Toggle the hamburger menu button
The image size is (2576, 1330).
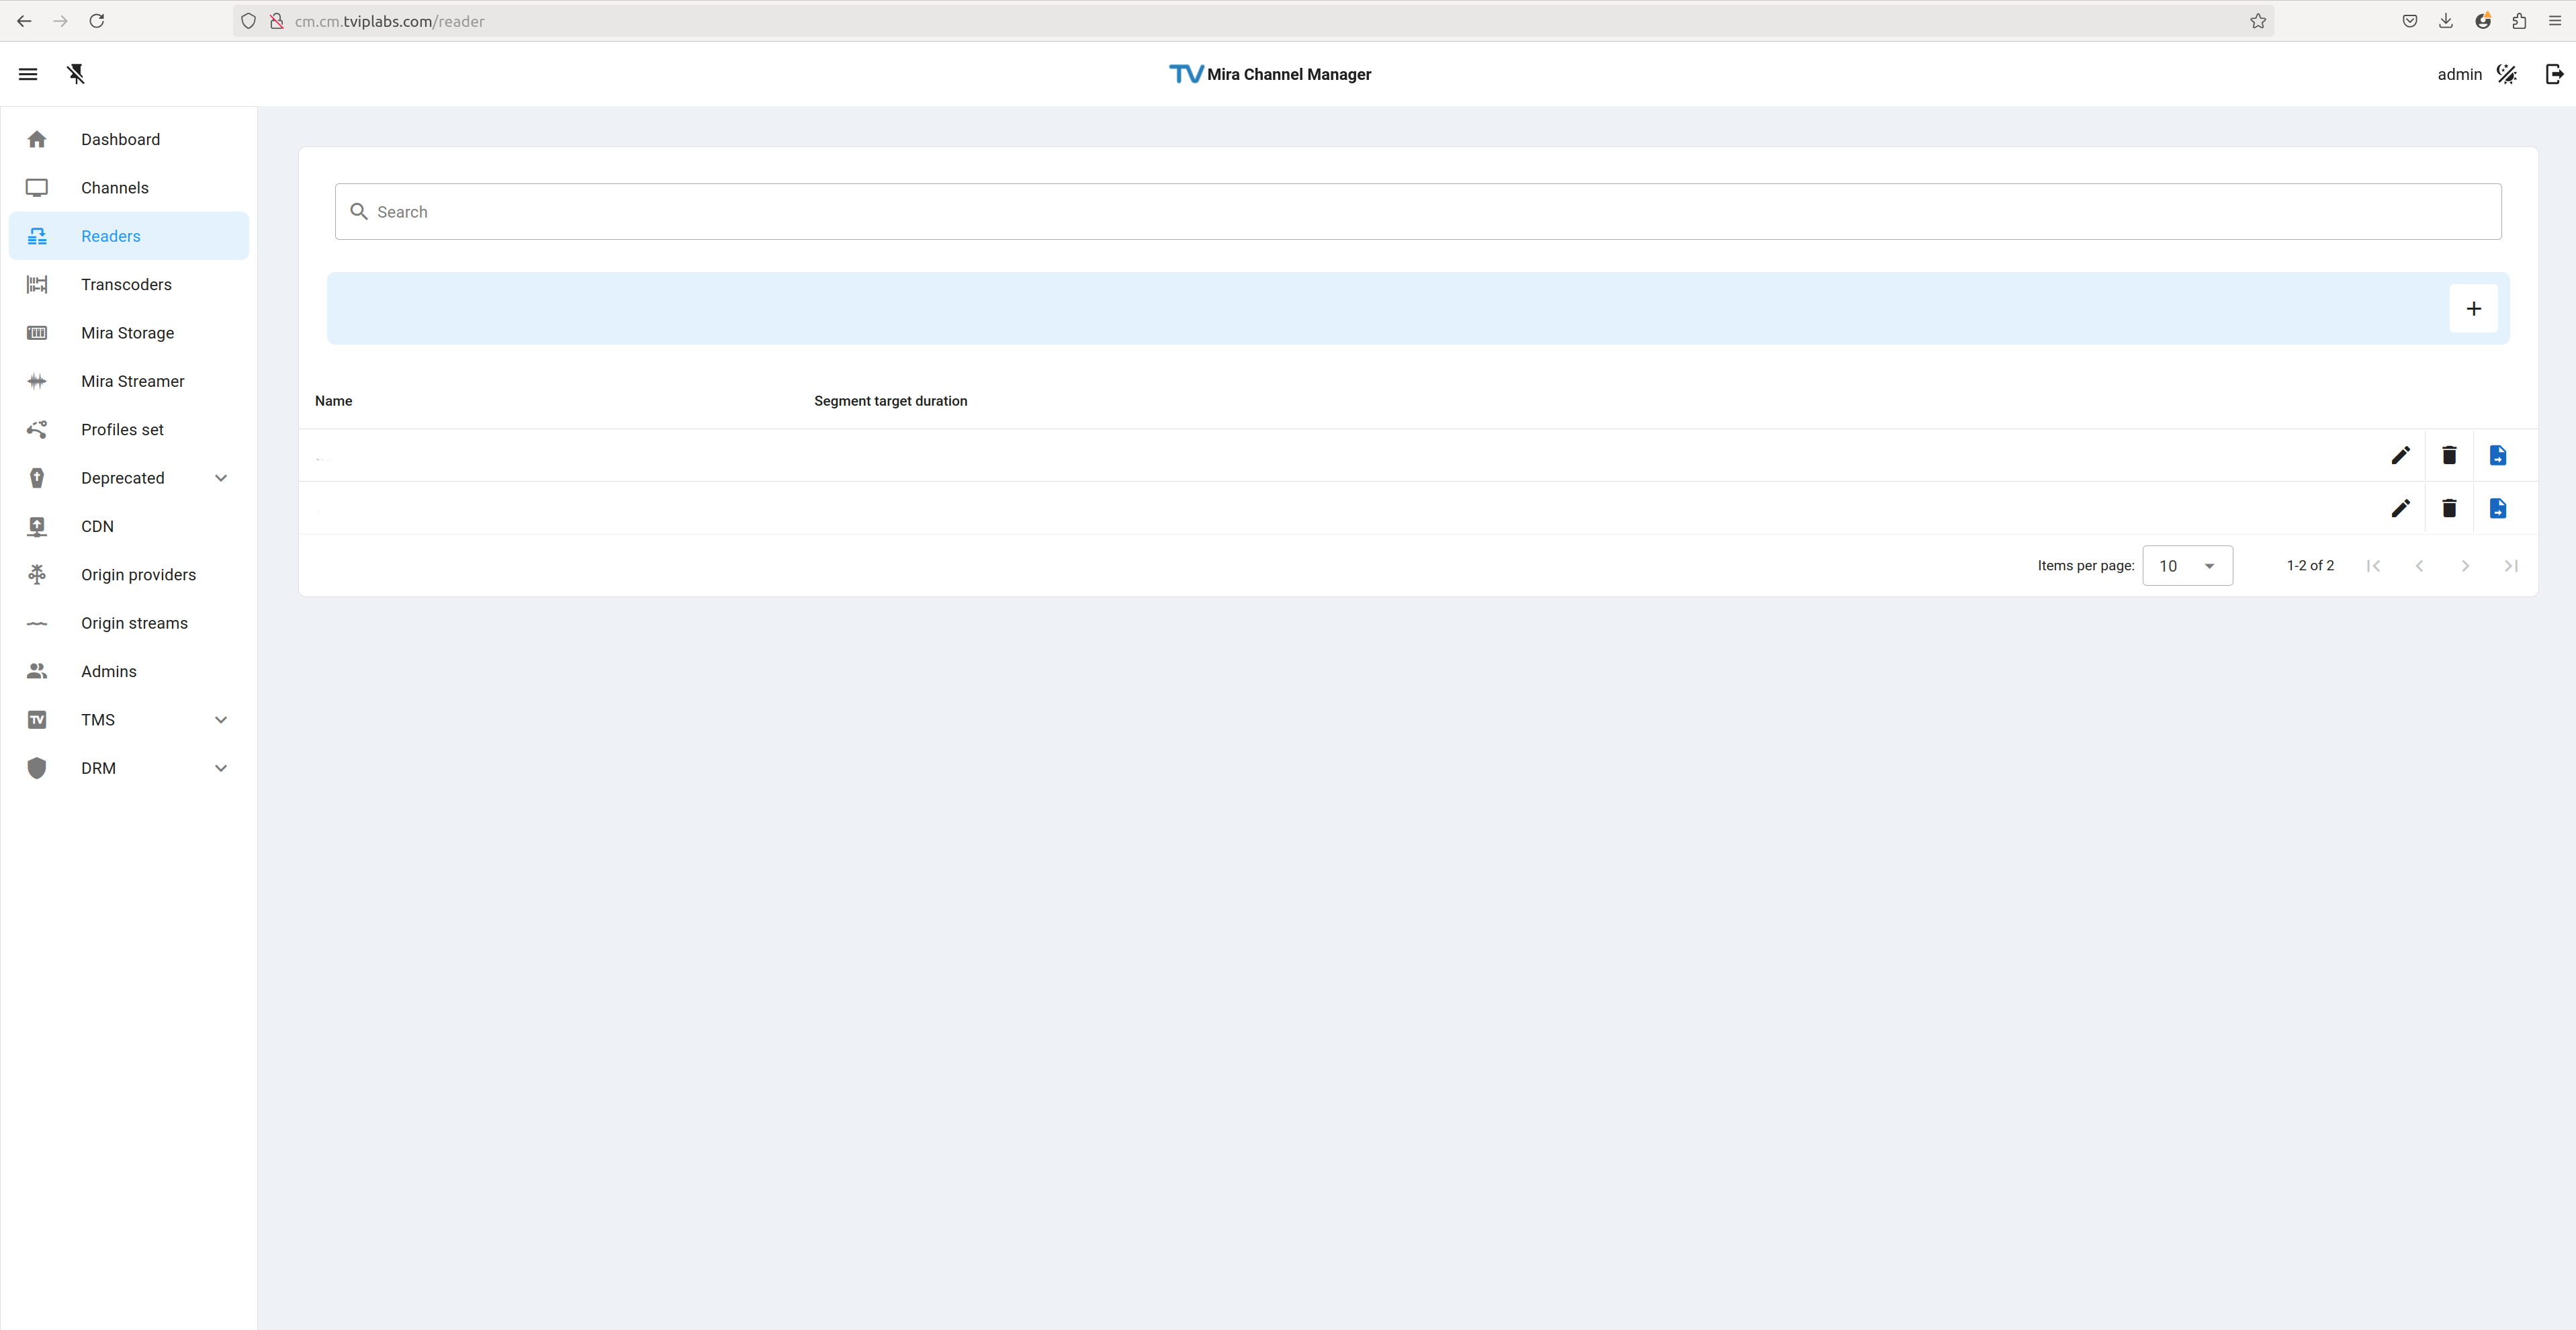pyautogui.click(x=28, y=74)
